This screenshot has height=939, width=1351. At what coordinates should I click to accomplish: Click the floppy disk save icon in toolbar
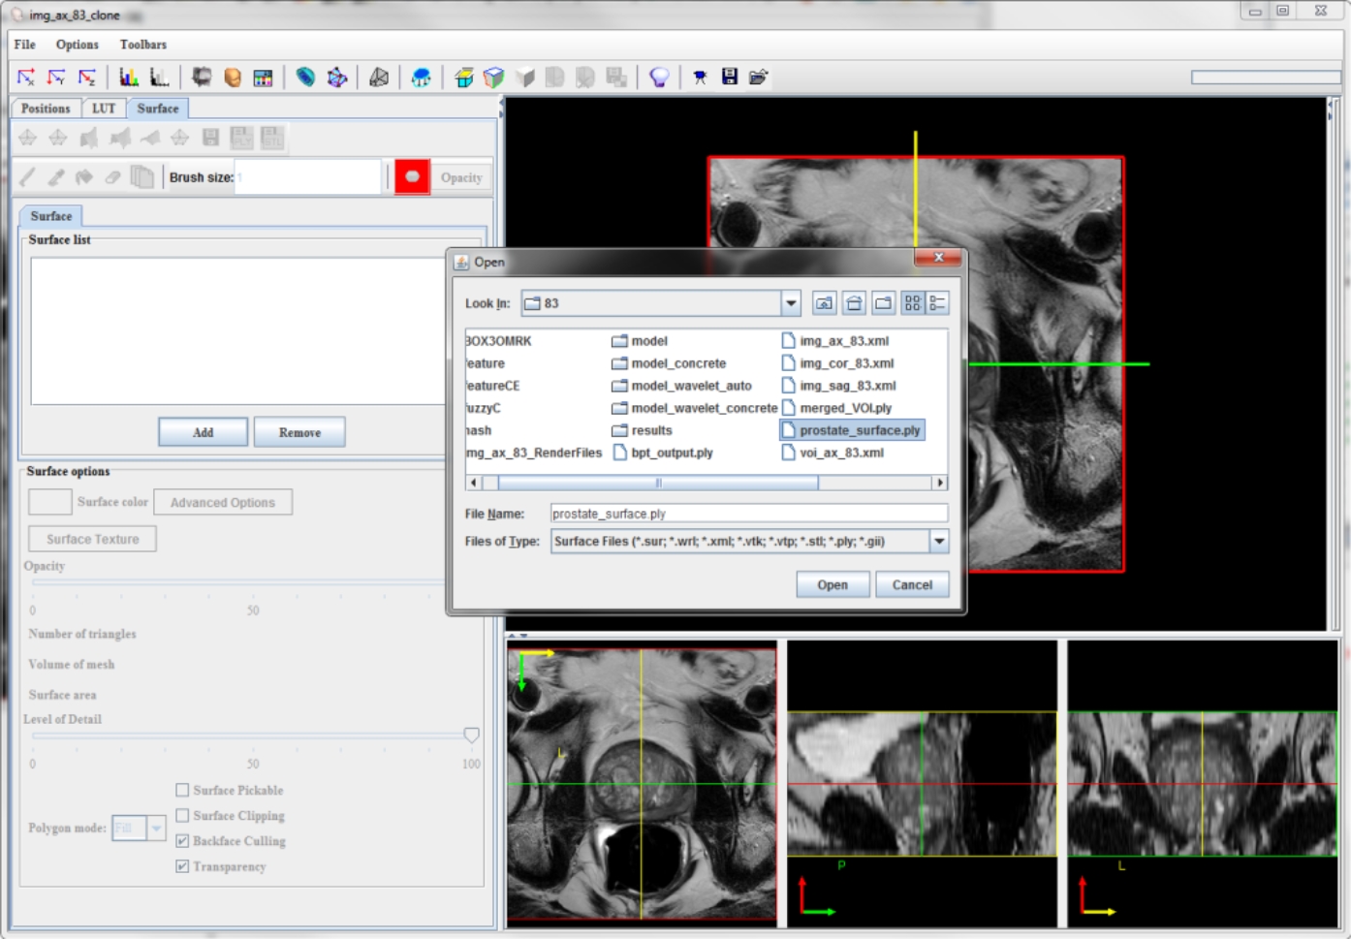730,78
